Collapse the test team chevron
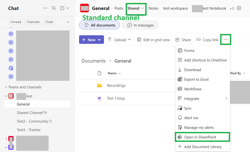The height and width of the screenshot is (152, 250). tap(6, 96)
